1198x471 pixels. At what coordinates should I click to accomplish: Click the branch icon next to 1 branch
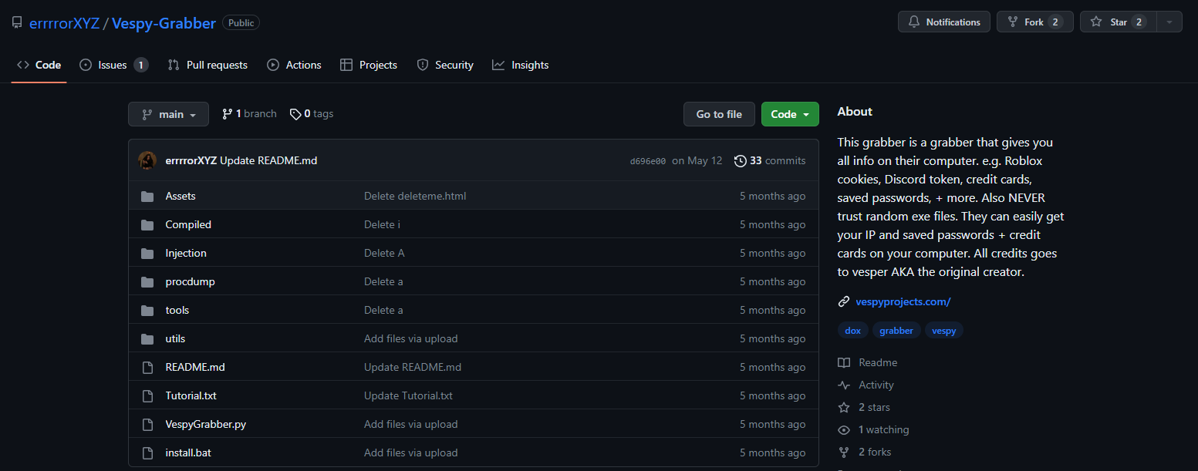point(227,113)
